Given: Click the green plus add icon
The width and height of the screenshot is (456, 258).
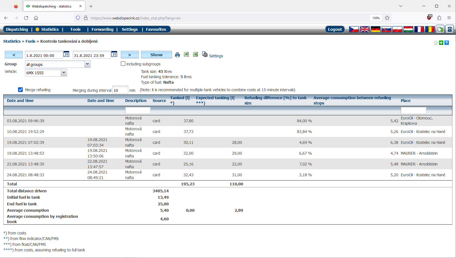Looking at the screenshot, I should tap(441, 43).
